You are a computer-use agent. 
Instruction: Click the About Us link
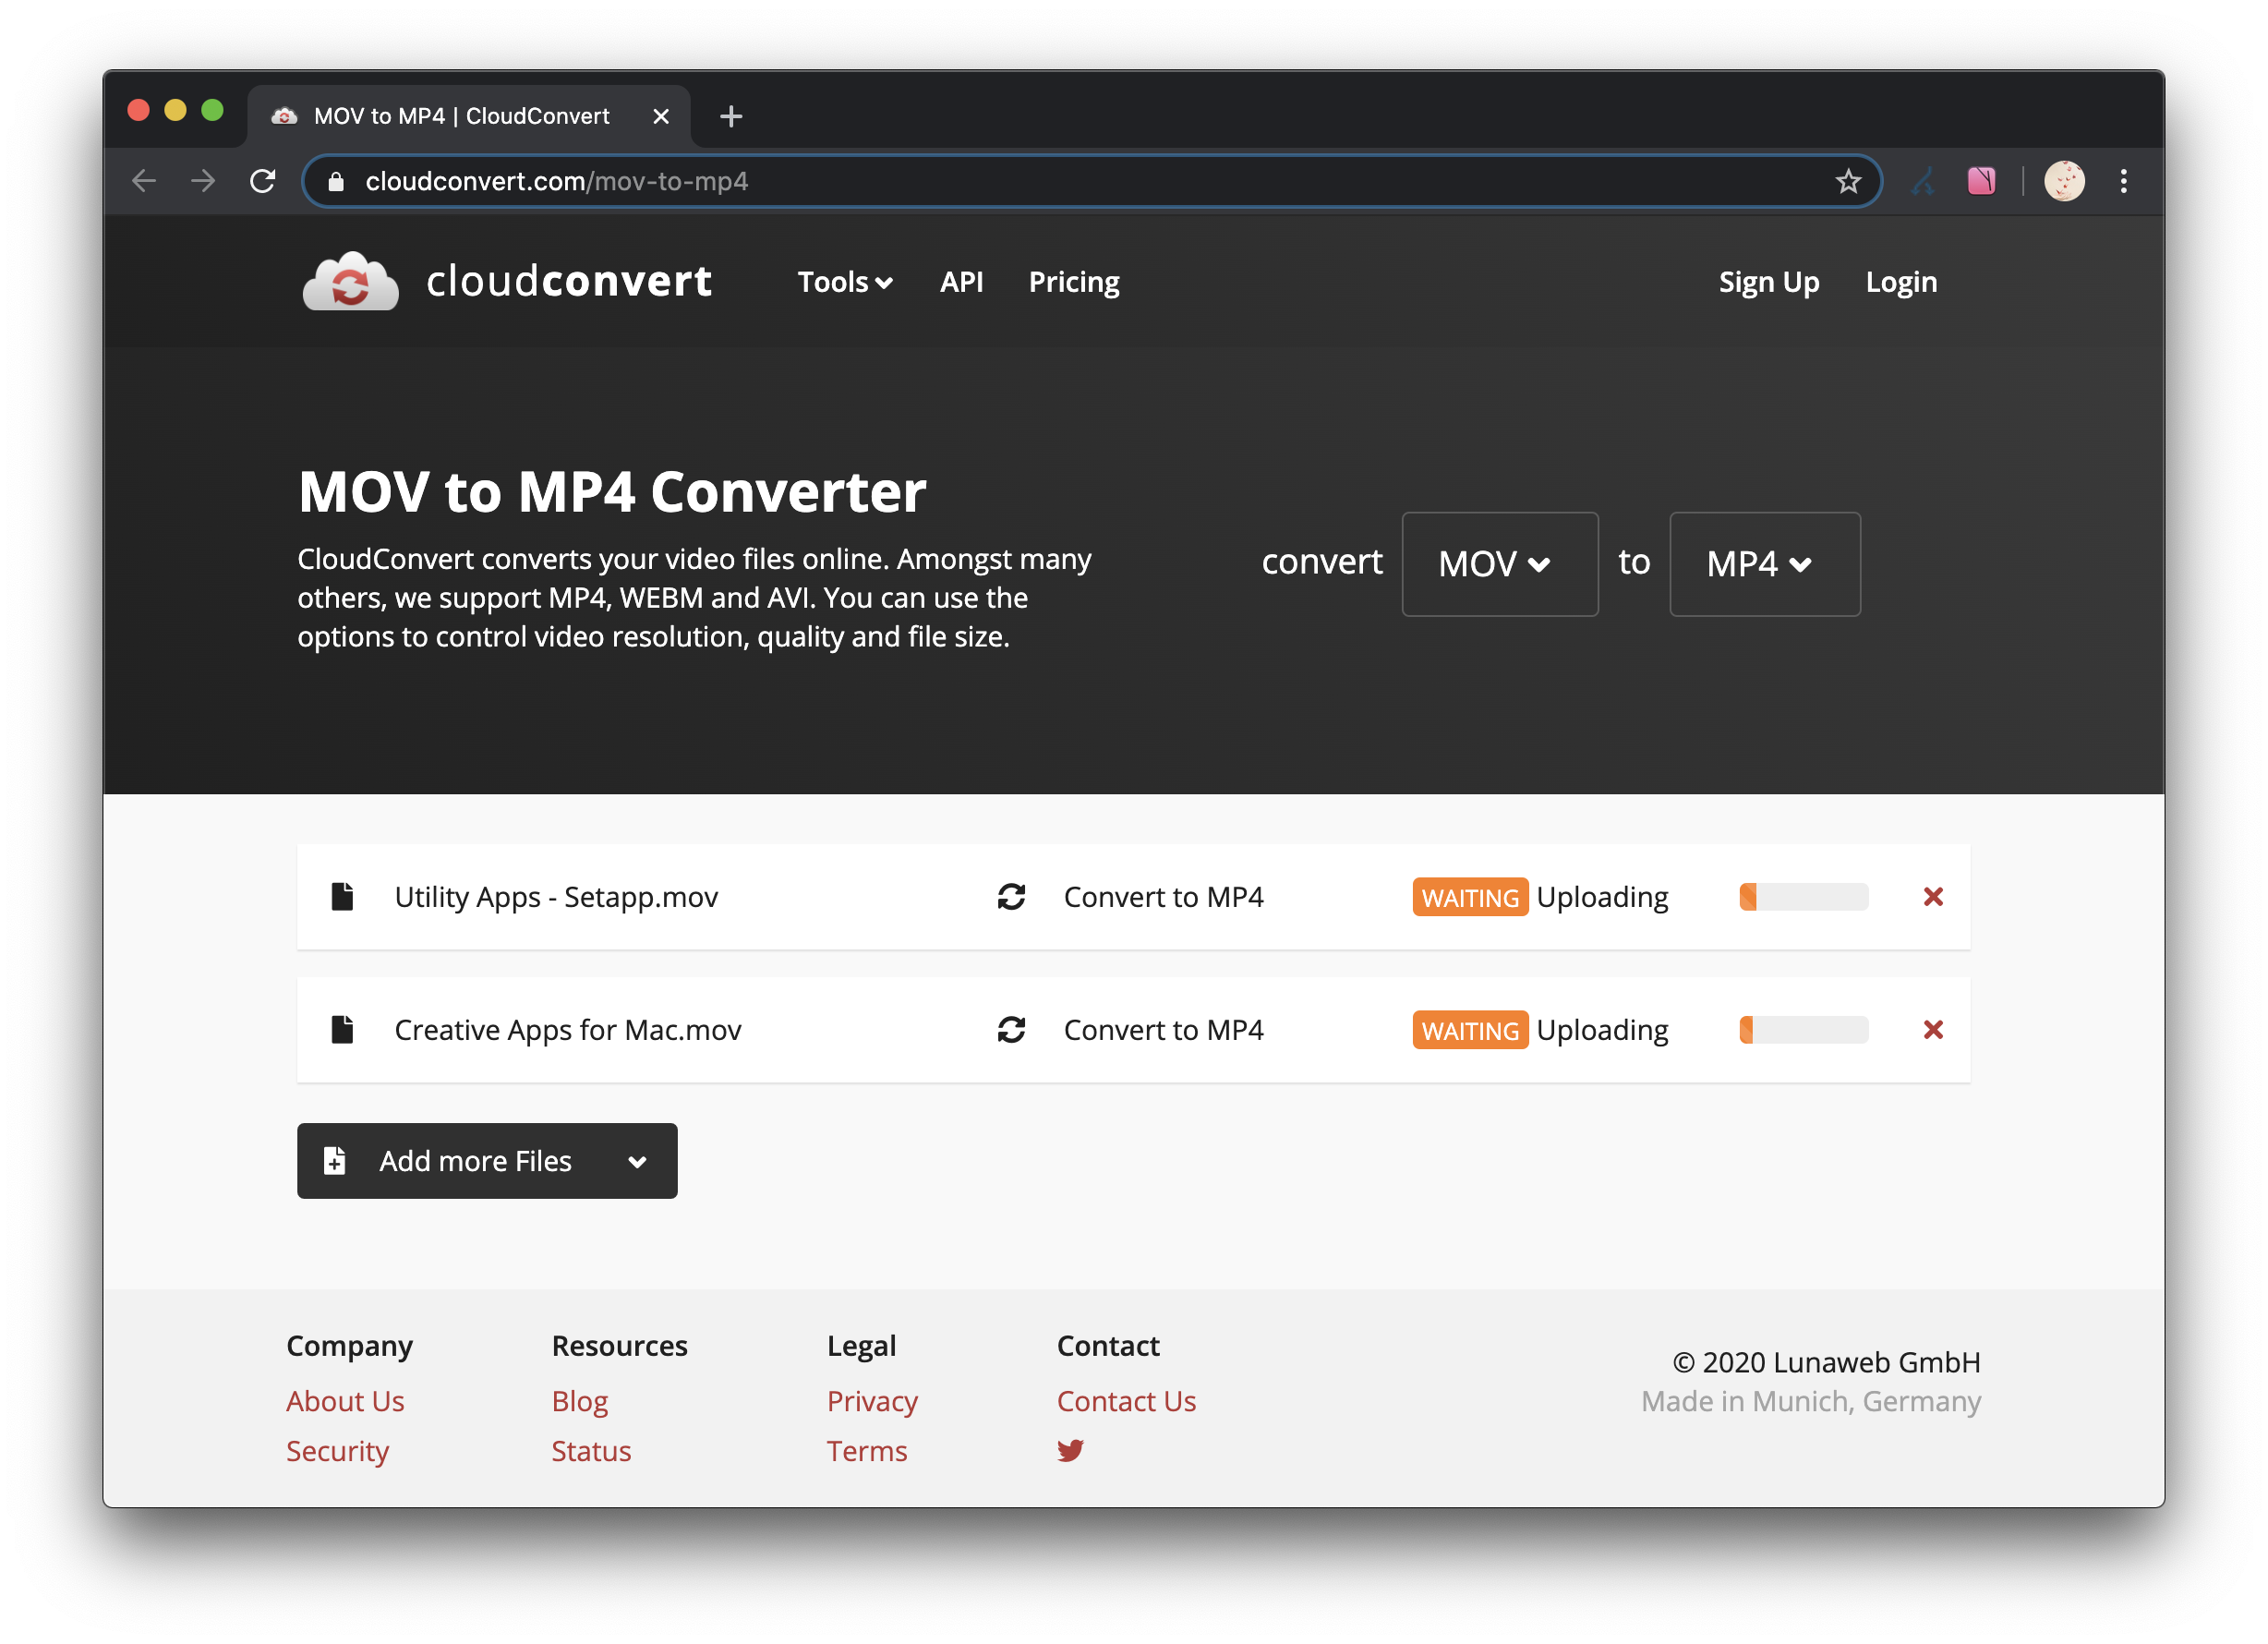[x=345, y=1401]
